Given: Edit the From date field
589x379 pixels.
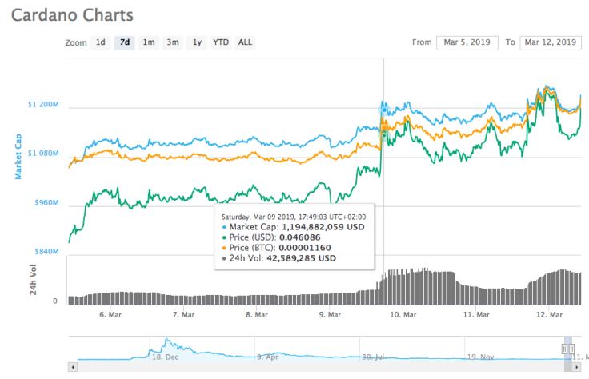Looking at the screenshot, I should pos(467,43).
